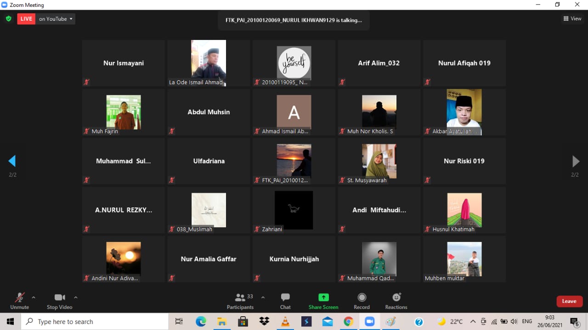Open the View layout menu
Viewport: 588px width, 330px height.
tap(572, 19)
